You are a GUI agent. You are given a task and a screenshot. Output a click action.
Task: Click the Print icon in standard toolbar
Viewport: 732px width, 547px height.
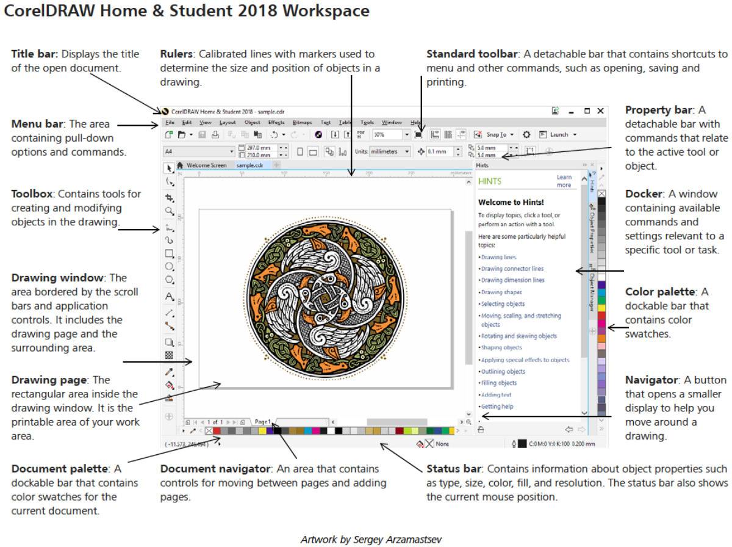click(x=215, y=134)
